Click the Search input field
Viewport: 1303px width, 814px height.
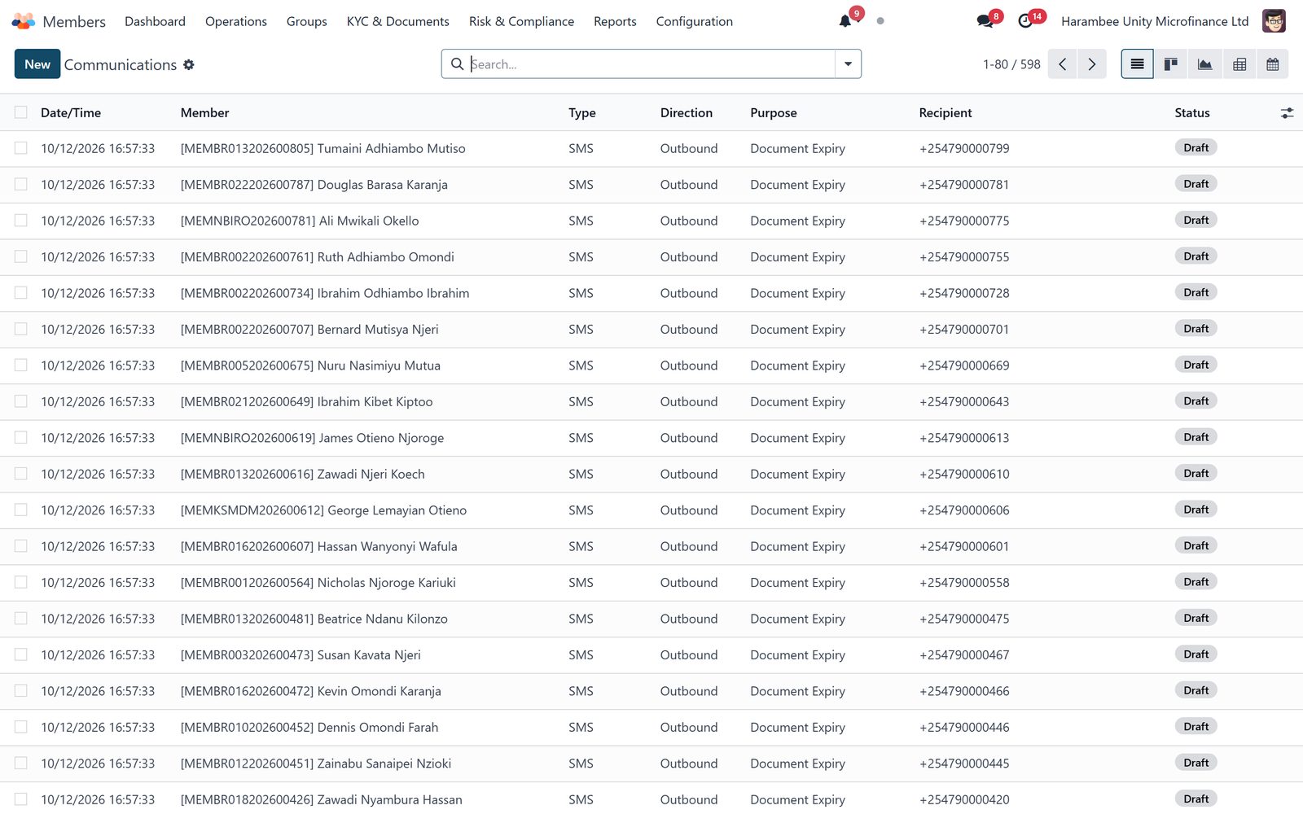[651, 64]
